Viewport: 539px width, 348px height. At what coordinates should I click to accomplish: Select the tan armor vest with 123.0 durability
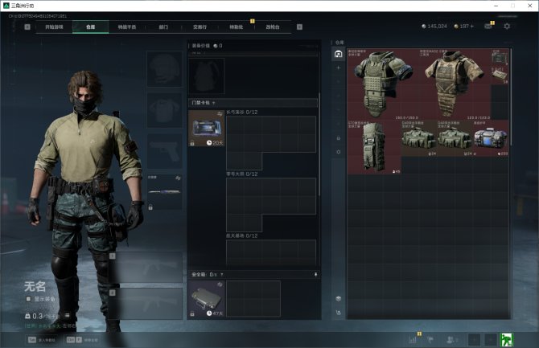pos(455,84)
